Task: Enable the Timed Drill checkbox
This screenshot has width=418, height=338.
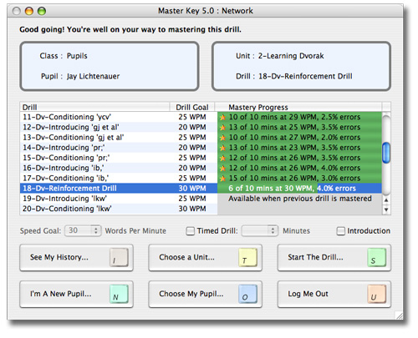Action: point(191,231)
